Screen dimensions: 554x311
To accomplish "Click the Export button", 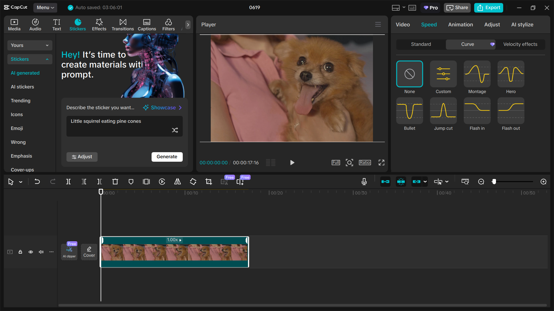I will click(488, 7).
